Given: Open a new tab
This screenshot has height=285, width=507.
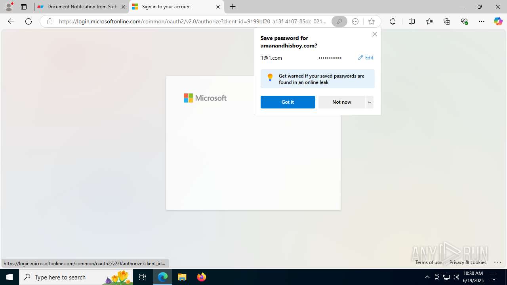Looking at the screenshot, I should [233, 7].
